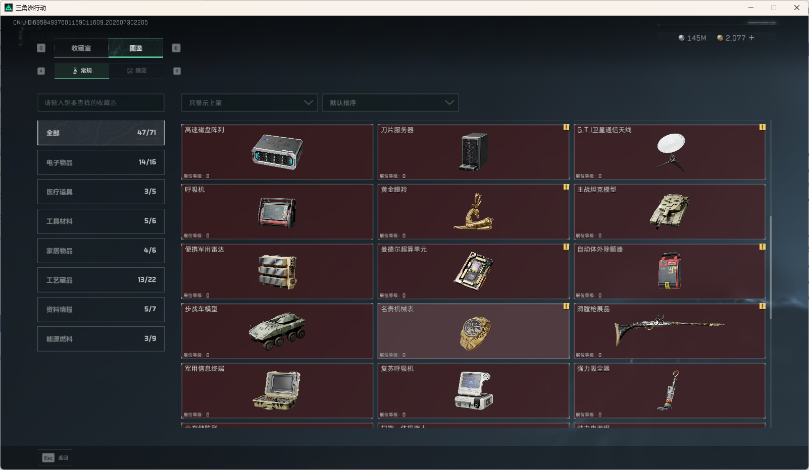Tap the yellow alert badge on 黄金瞪羚

pos(566,187)
